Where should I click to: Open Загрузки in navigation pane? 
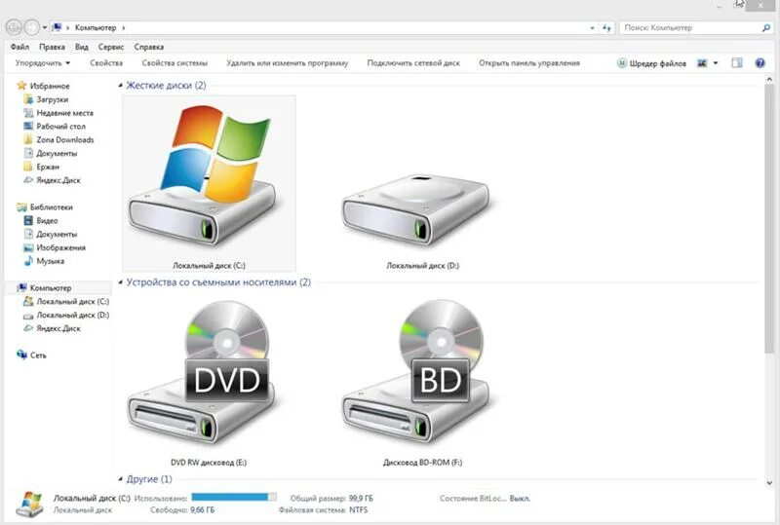point(46,99)
